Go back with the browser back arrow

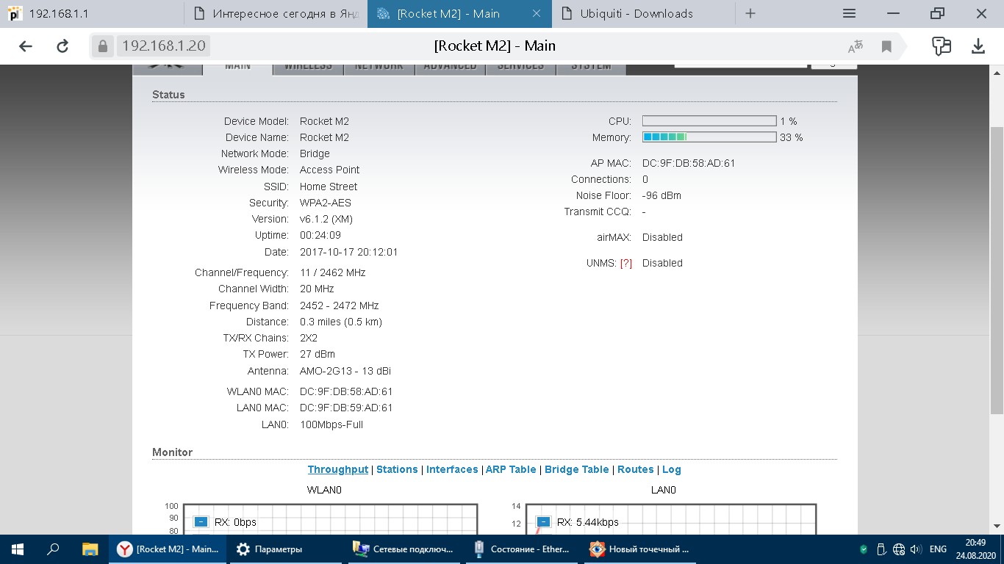coord(26,46)
